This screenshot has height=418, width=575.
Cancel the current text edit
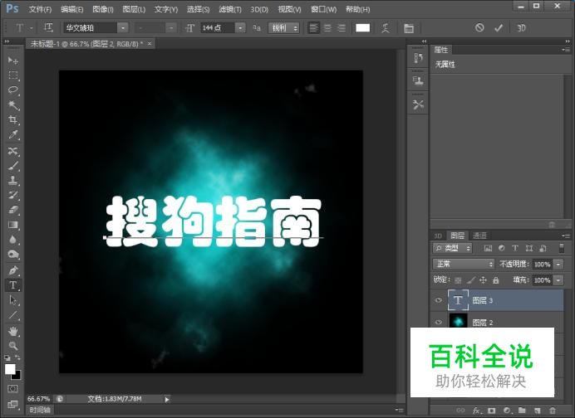(479, 28)
